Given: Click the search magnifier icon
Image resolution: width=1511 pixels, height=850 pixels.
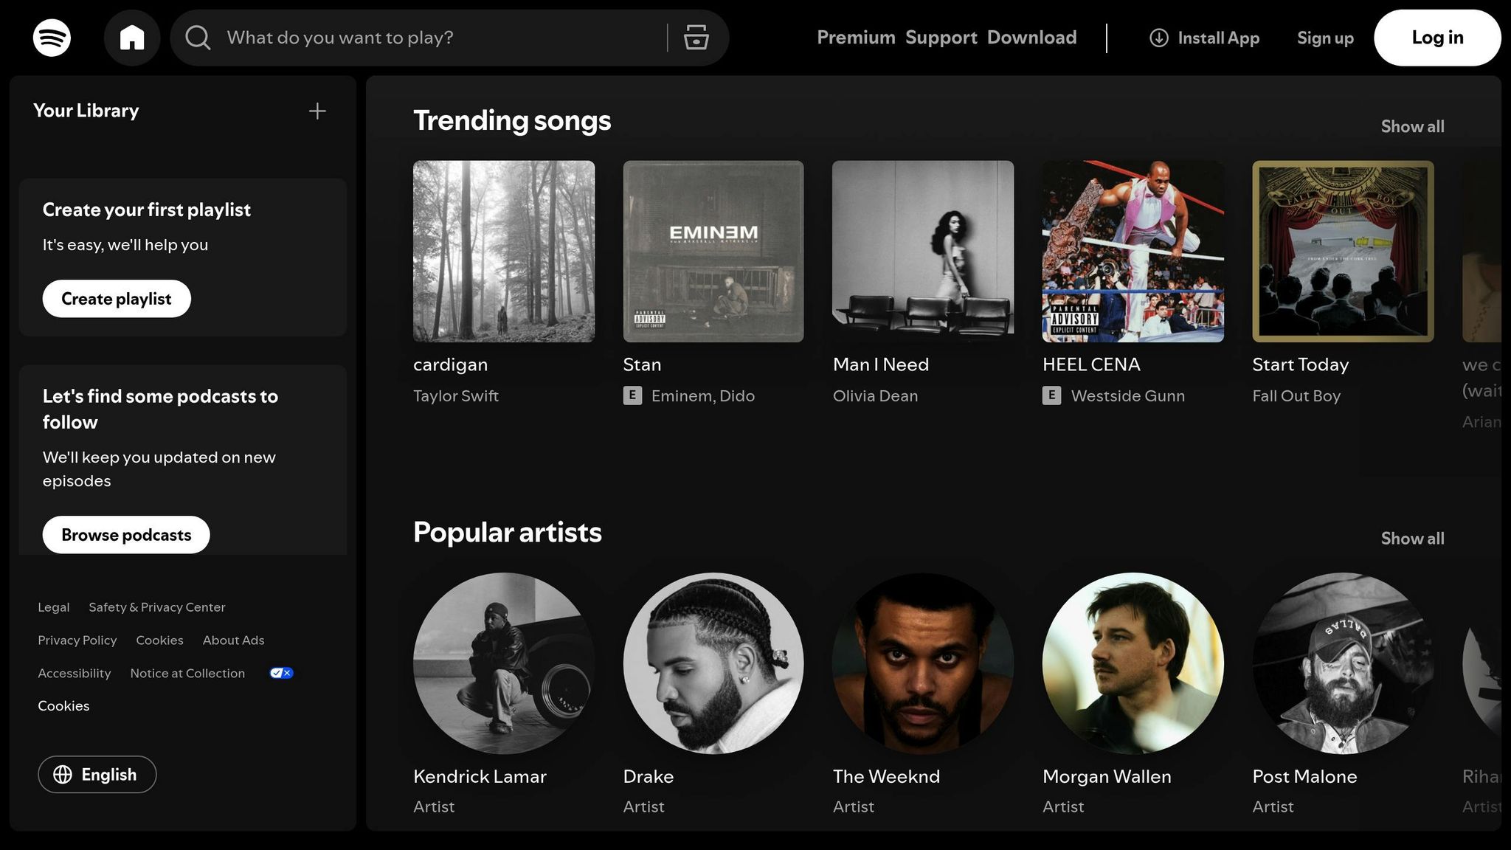Looking at the screenshot, I should [x=198, y=38].
